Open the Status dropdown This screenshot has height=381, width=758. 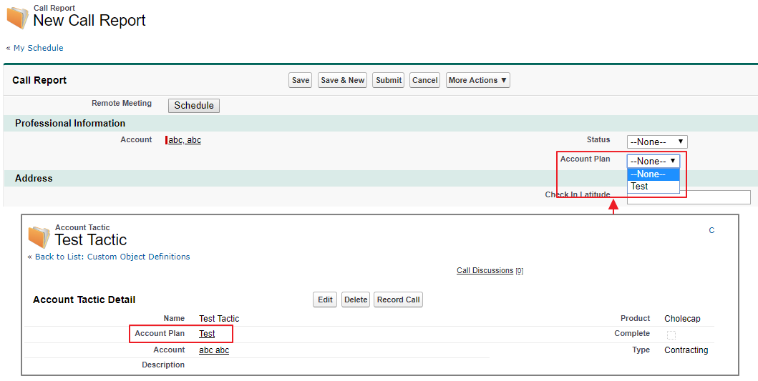click(656, 142)
